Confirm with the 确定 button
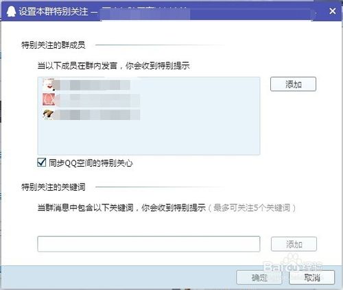This screenshot has height=290, width=343. point(259,278)
